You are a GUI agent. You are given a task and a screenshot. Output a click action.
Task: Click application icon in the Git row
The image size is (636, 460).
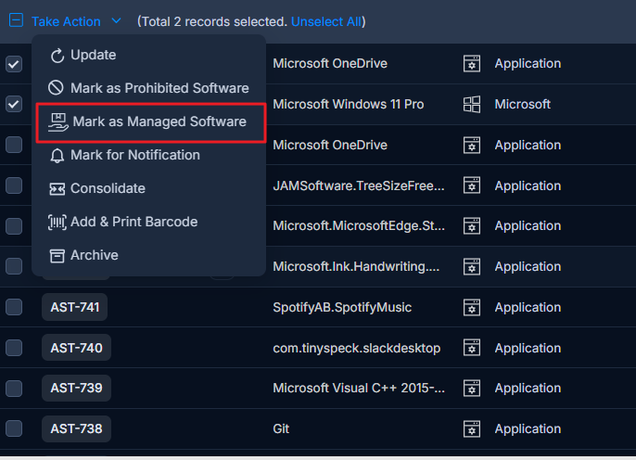pyautogui.click(x=472, y=428)
